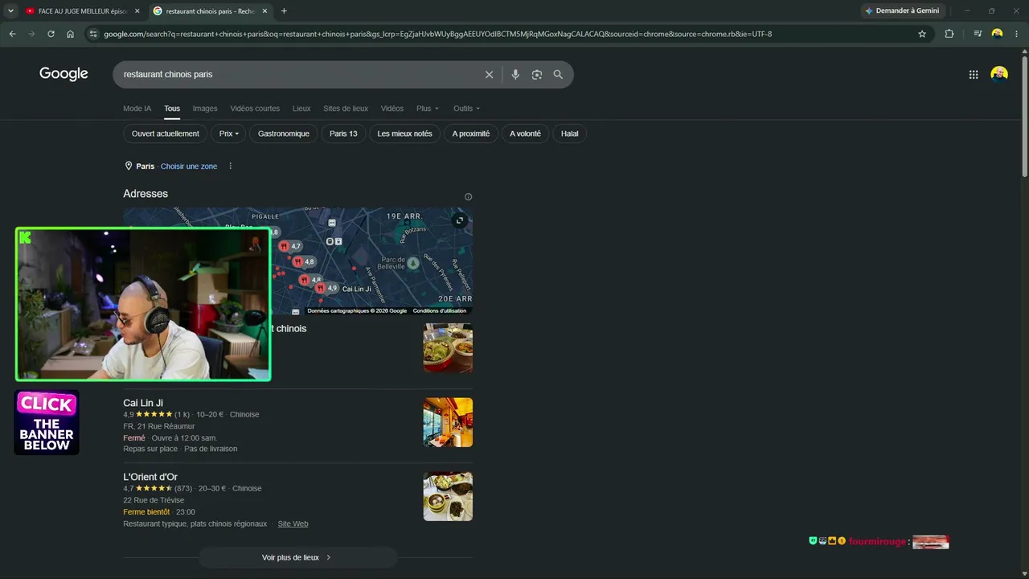This screenshot has height=579, width=1029.
Task: Expand the map to full view
Action: click(x=460, y=220)
